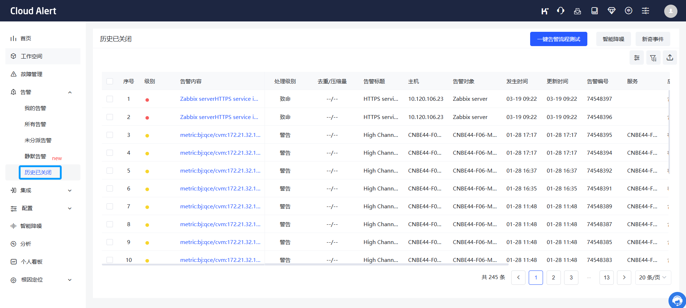
Task: Open the user avatar in header
Action: point(671,11)
